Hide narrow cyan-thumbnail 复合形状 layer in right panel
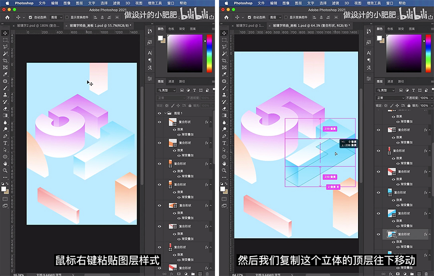The height and width of the screenshot is (276, 434). (378, 192)
